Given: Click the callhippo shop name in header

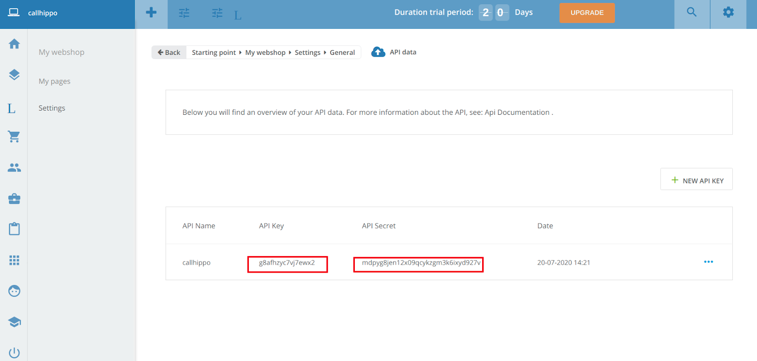Looking at the screenshot, I should [x=43, y=13].
